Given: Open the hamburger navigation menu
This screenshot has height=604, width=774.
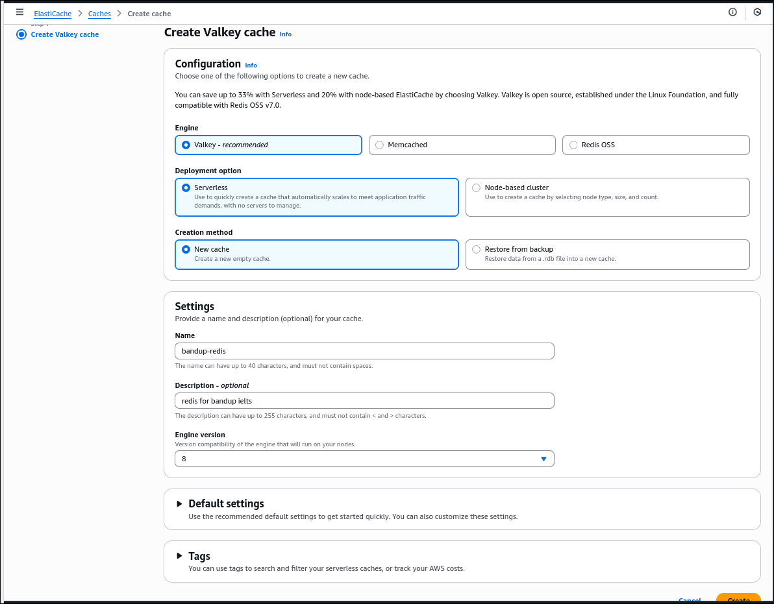Looking at the screenshot, I should 19,12.
